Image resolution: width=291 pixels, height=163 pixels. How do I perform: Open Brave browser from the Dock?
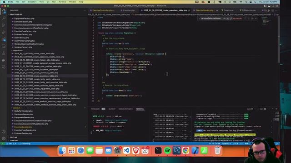[135, 150]
